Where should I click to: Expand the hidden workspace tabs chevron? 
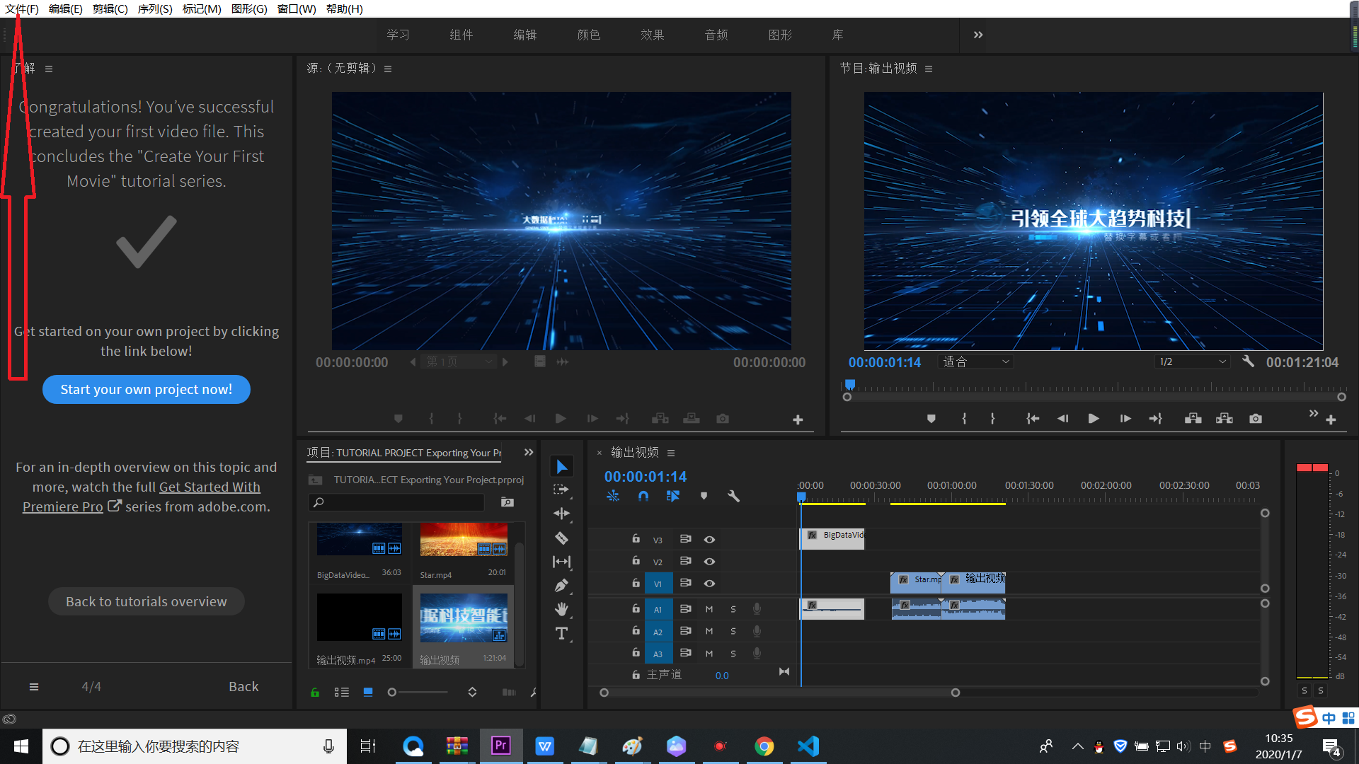[978, 35]
